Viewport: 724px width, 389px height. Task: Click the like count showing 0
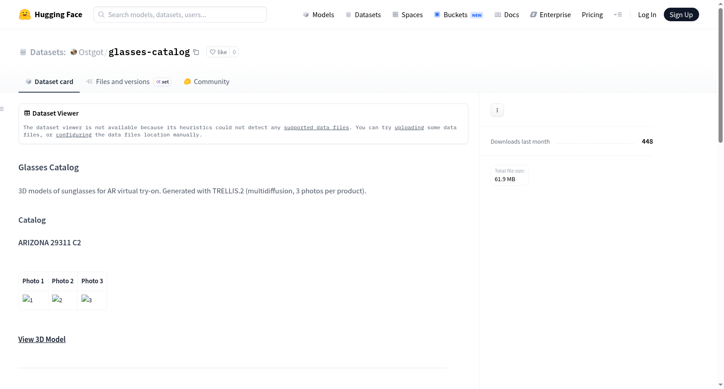[x=234, y=52]
